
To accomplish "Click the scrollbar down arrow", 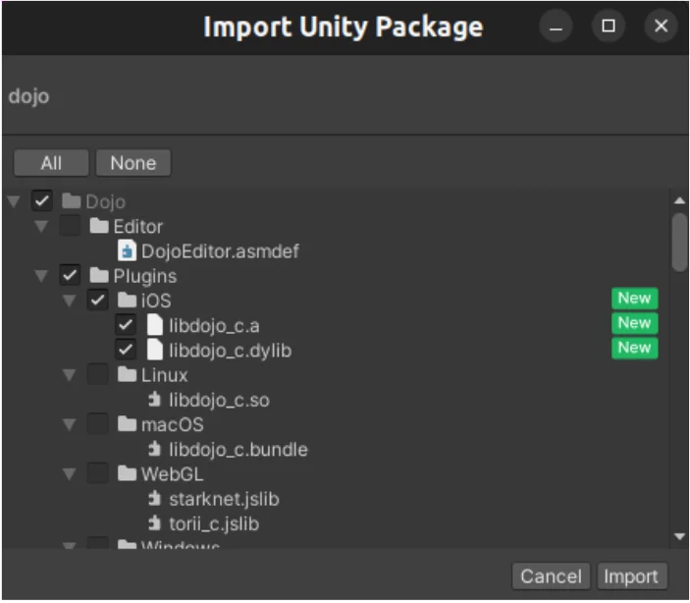I will click(x=679, y=536).
